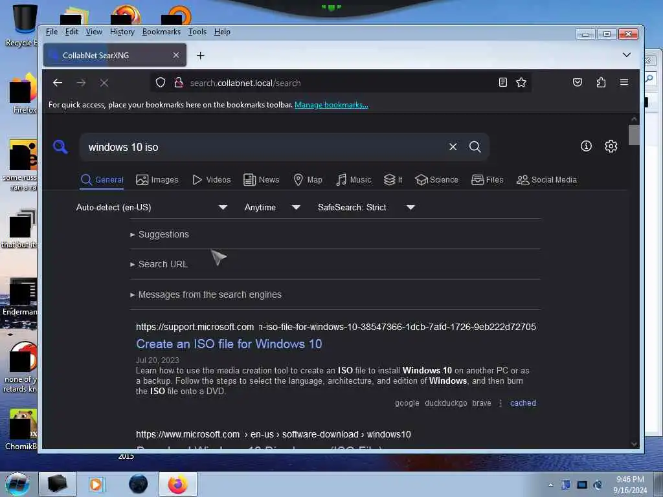
Task: Open a new tab with the plus button
Action: (x=201, y=56)
